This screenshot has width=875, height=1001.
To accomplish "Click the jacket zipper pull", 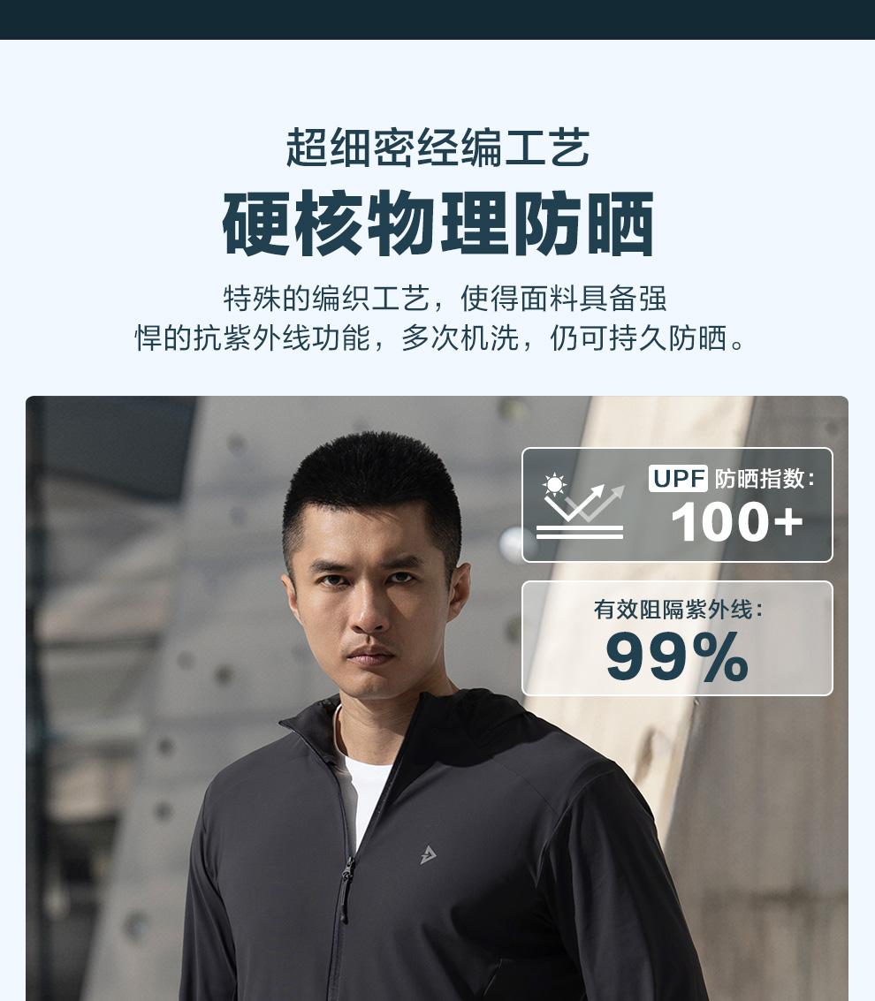I will coord(346,891).
